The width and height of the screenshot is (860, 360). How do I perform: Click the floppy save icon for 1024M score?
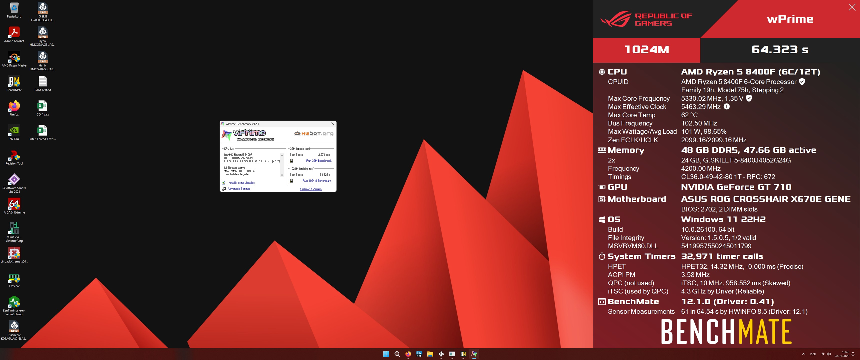pos(291,181)
